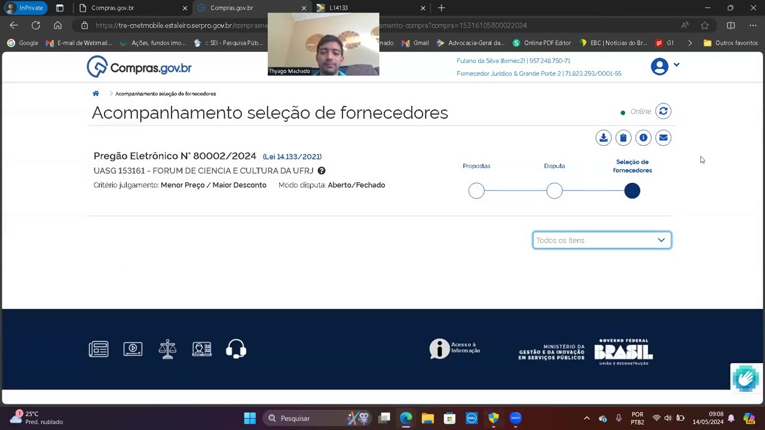Open the Todos os Itens dropdown
Screen dimensions: 765x430
(602, 240)
